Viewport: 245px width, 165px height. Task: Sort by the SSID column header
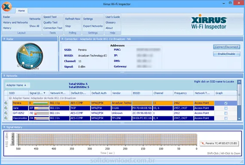coord(18,93)
